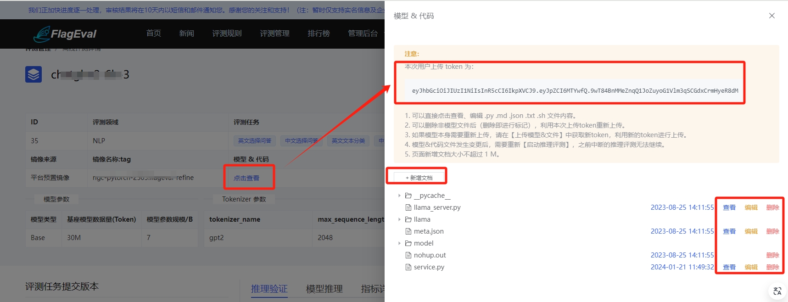Open 评测管理 in the top navigation
The height and width of the screenshot is (302, 788).
(274, 34)
